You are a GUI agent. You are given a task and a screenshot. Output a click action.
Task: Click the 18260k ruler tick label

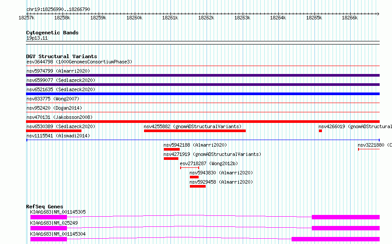(134, 18)
